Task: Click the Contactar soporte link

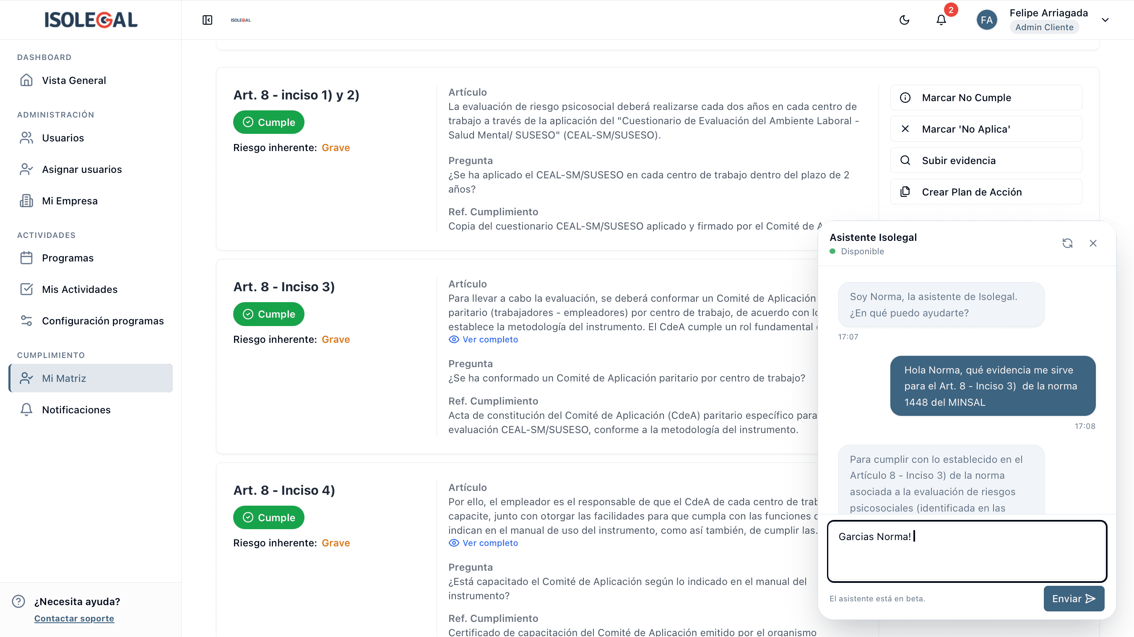Action: pyautogui.click(x=74, y=619)
